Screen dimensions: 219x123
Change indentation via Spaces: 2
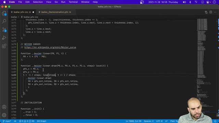point(149,121)
